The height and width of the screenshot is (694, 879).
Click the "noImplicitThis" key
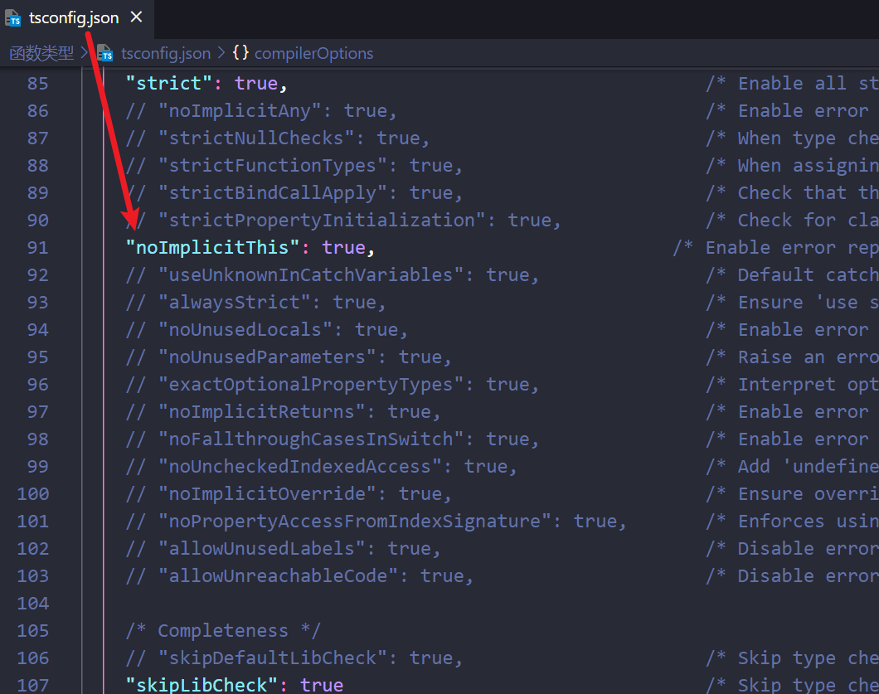tap(212, 248)
